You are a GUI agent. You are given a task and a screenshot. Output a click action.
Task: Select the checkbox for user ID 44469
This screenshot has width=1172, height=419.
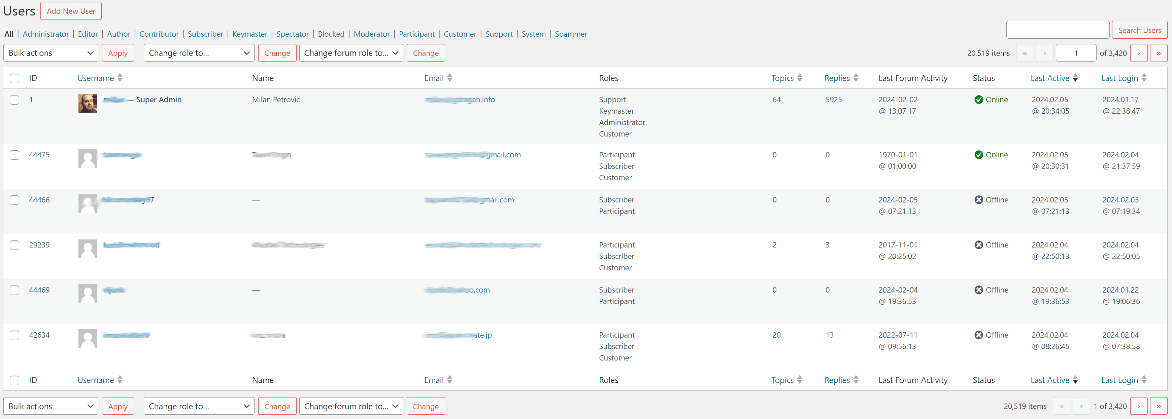[14, 290]
